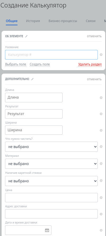
Task: Open calendar picker in Дата и время доставки
Action: click(47, 230)
